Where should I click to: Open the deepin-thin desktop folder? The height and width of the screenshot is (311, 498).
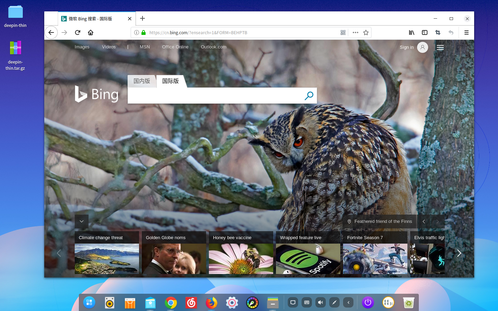15,16
